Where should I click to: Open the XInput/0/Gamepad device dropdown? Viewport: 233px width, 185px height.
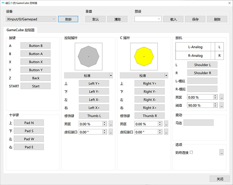[x=31, y=19]
